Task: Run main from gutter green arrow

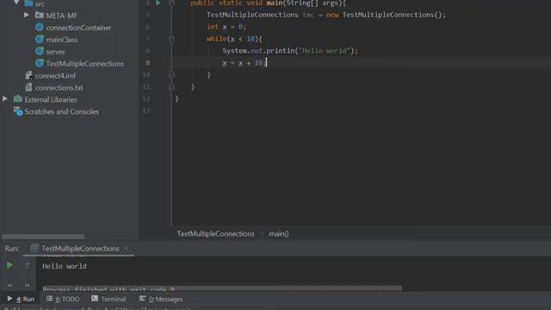Action: (x=158, y=3)
